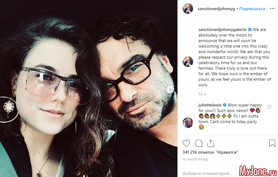Open sanctionedjohnnyg profile from the header username

pyautogui.click(x=216, y=9)
